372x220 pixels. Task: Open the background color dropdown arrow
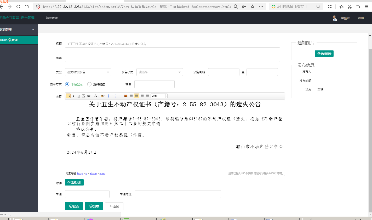tap(106, 96)
